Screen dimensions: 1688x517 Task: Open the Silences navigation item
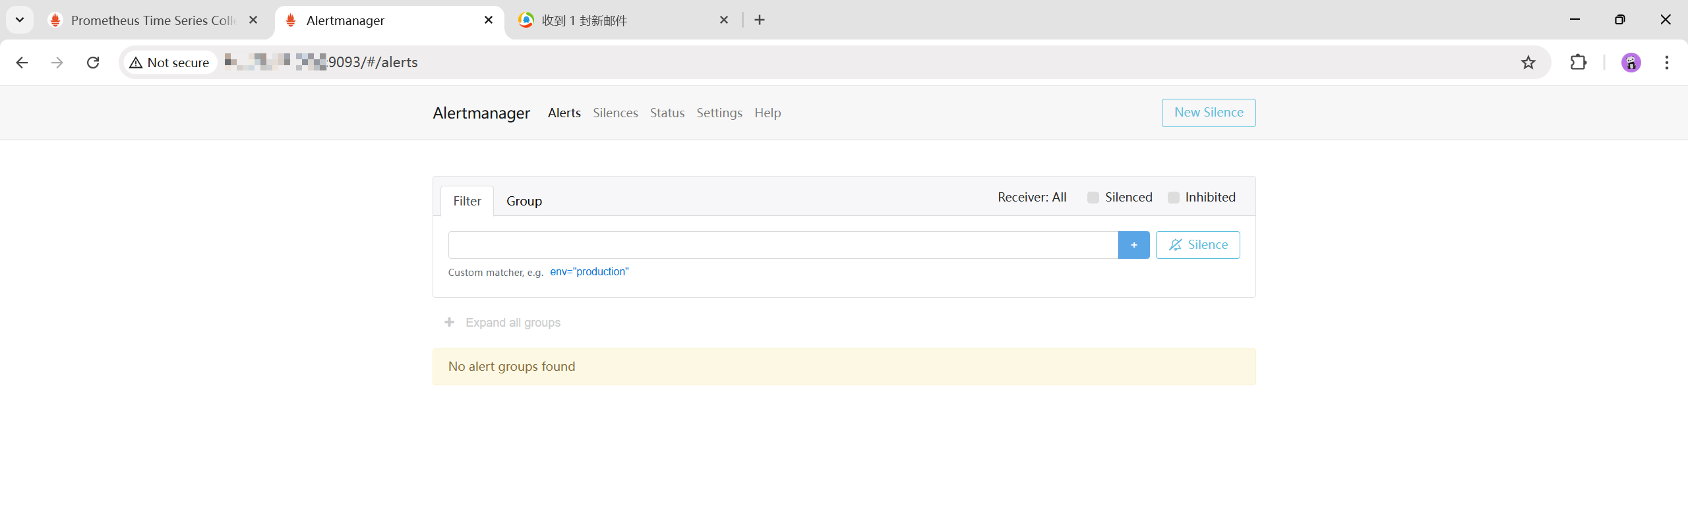(x=615, y=113)
